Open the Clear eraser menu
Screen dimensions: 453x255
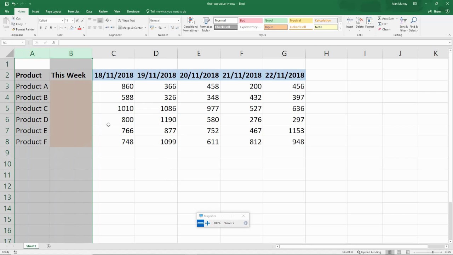tap(384, 29)
